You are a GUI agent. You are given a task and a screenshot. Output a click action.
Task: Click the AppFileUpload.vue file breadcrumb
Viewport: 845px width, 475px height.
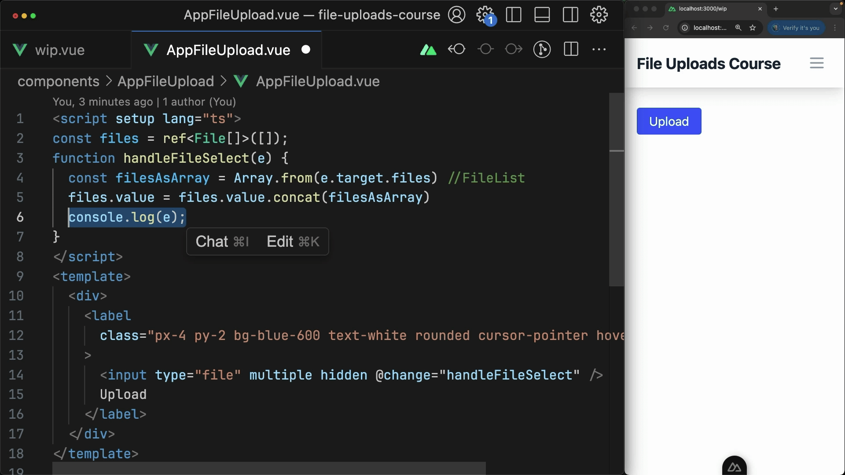(318, 81)
